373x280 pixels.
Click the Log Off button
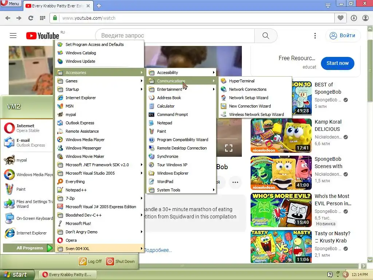(90, 261)
